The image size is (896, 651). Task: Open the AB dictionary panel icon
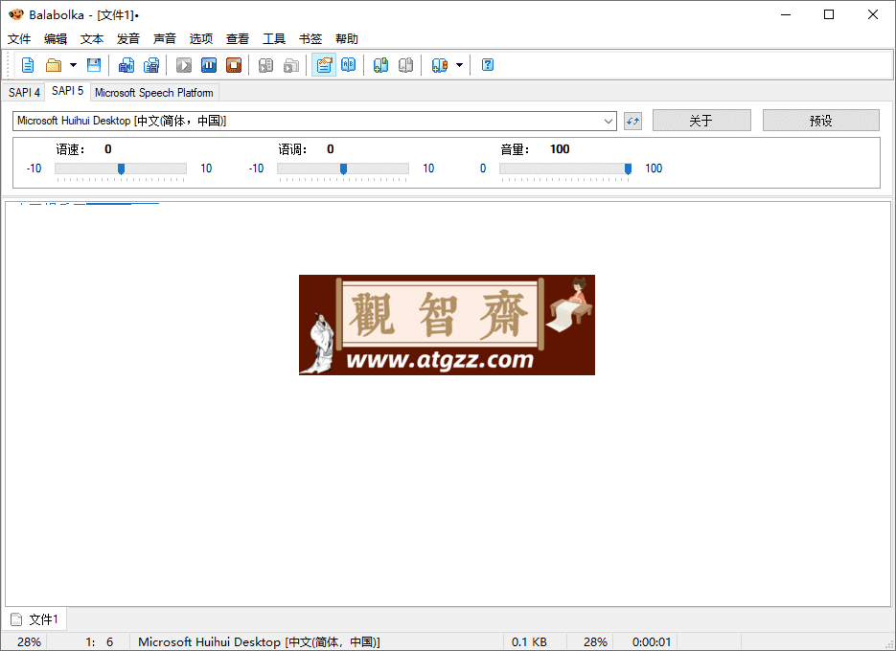click(349, 65)
